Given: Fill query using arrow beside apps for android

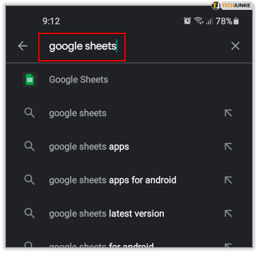Looking at the screenshot, I should [228, 180].
